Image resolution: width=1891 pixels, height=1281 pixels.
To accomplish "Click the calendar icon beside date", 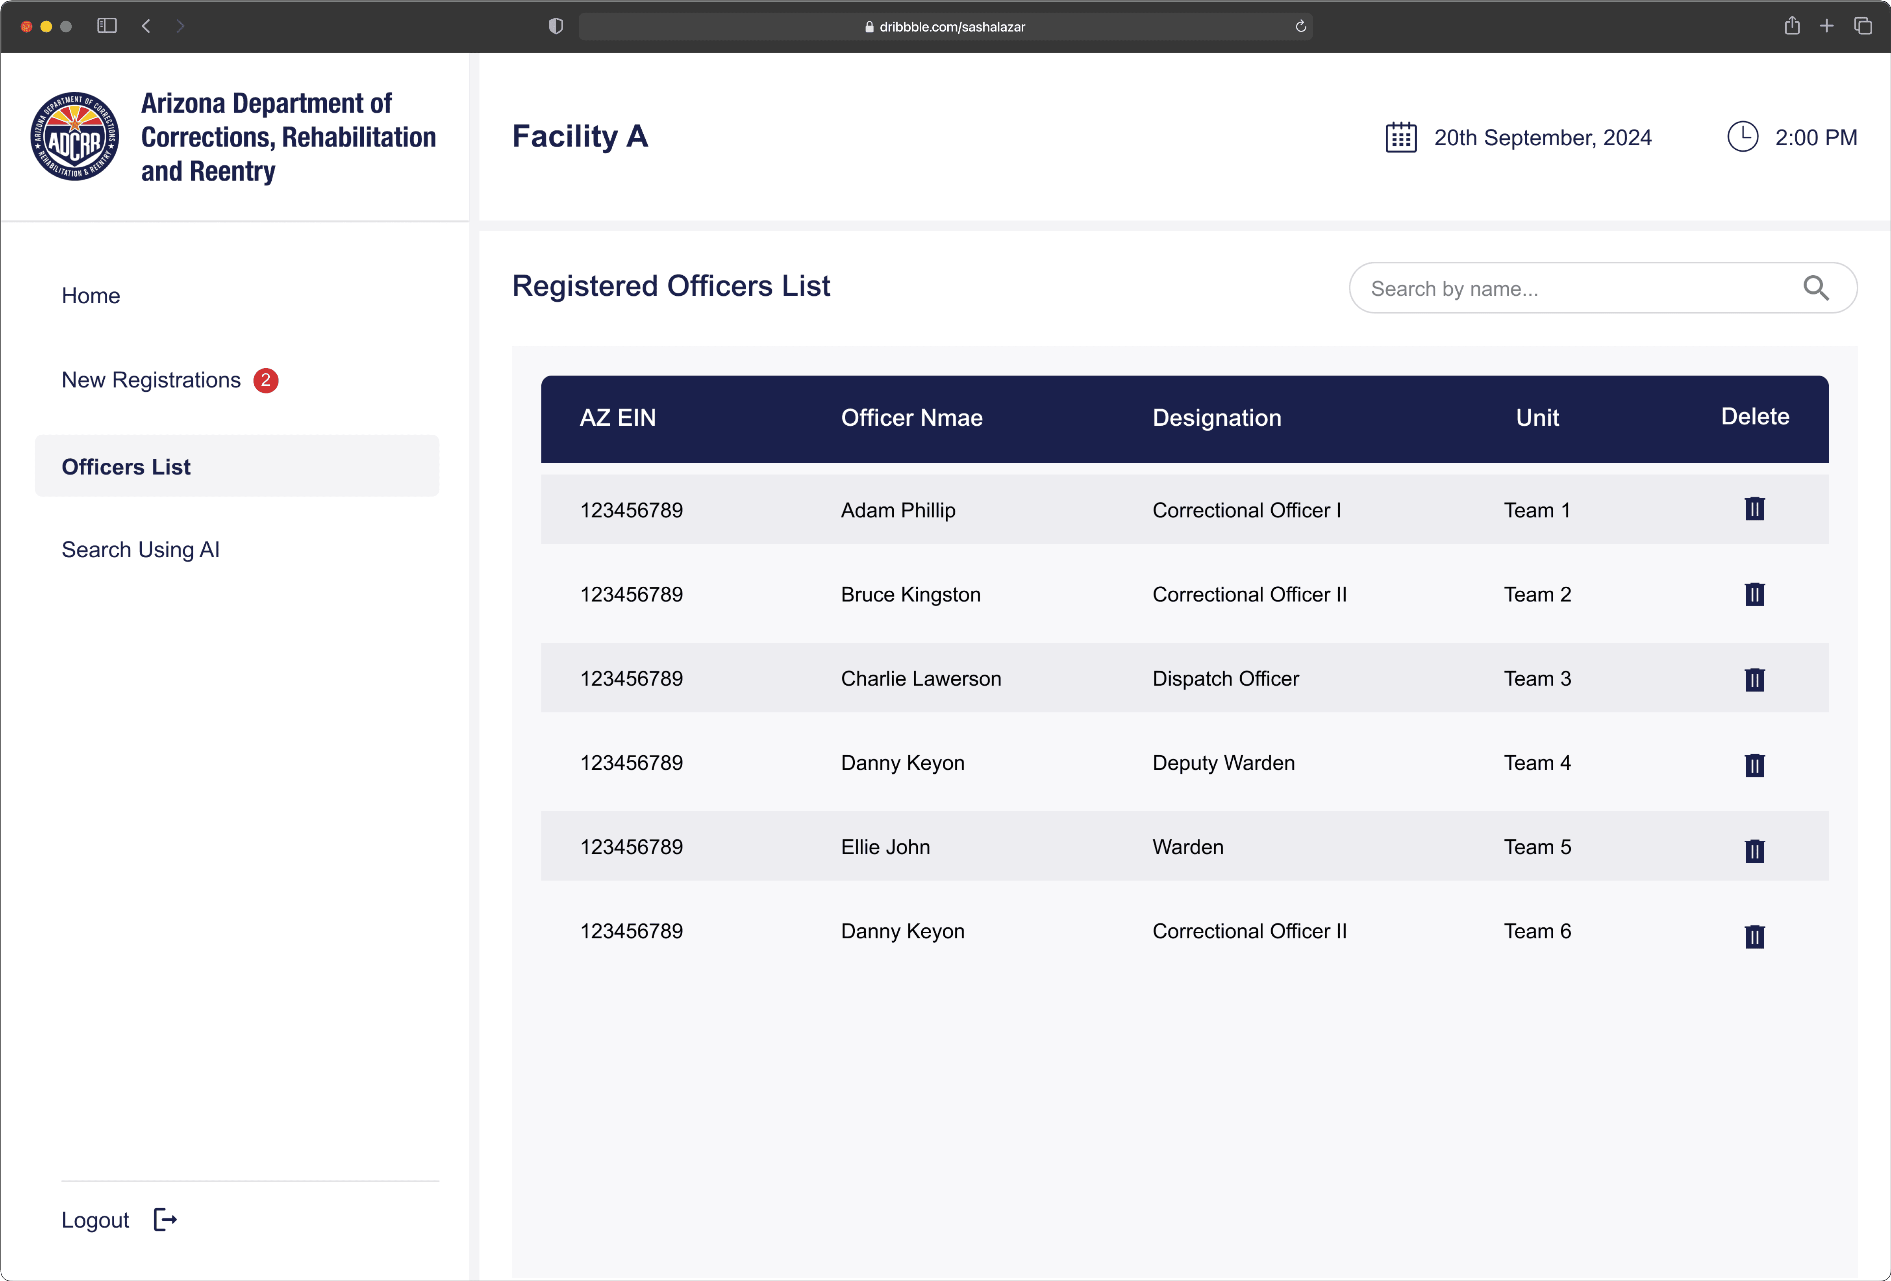I will coord(1400,137).
